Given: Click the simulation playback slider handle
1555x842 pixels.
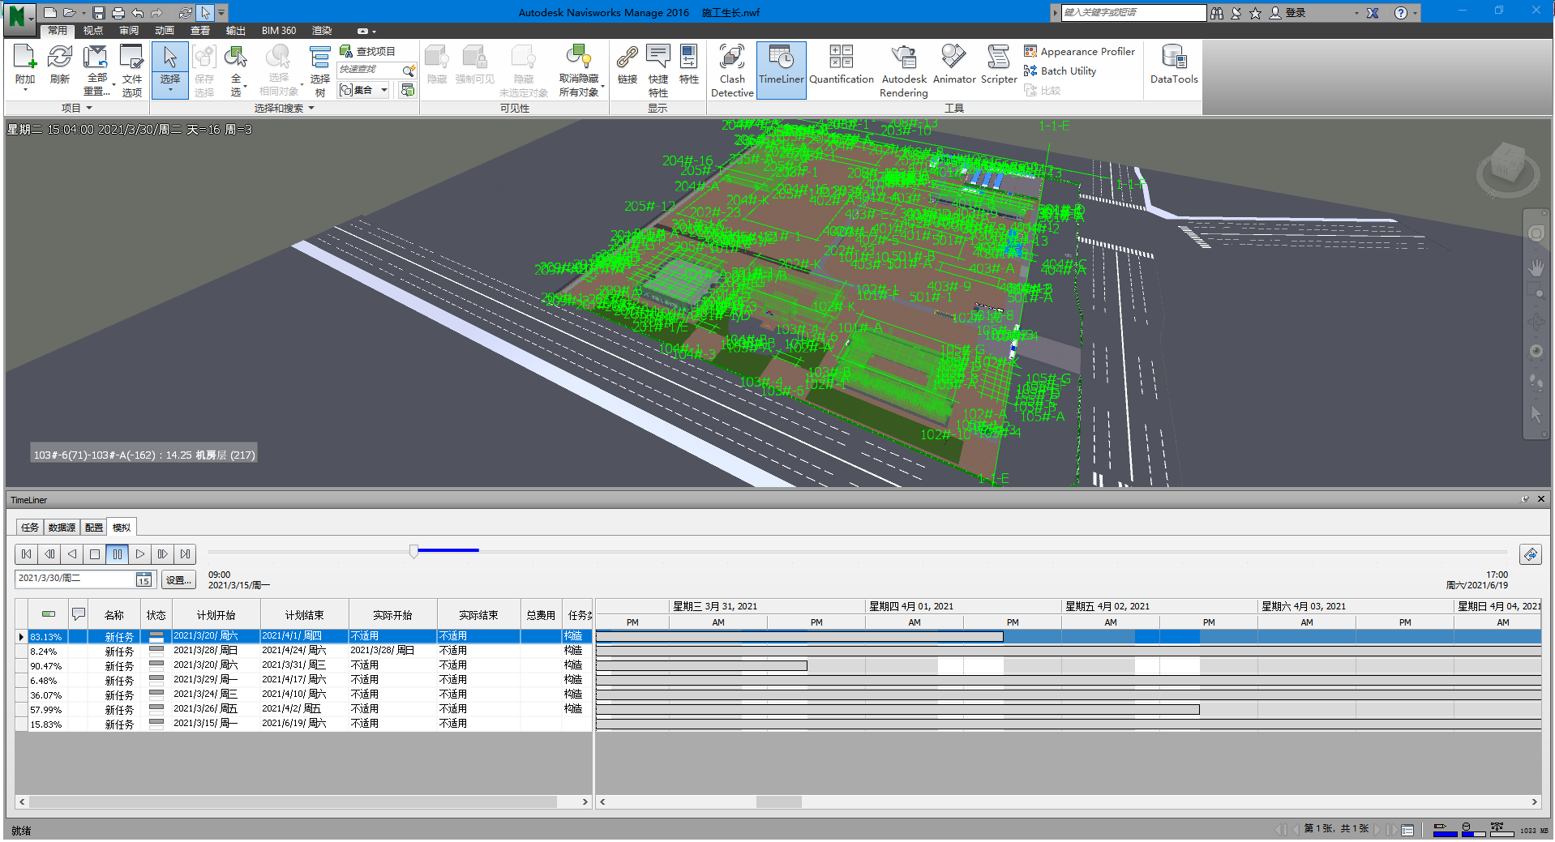Looking at the screenshot, I should [413, 551].
